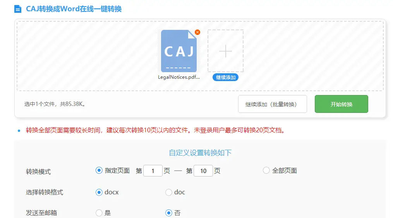Click the plus box to add file

coord(226,51)
